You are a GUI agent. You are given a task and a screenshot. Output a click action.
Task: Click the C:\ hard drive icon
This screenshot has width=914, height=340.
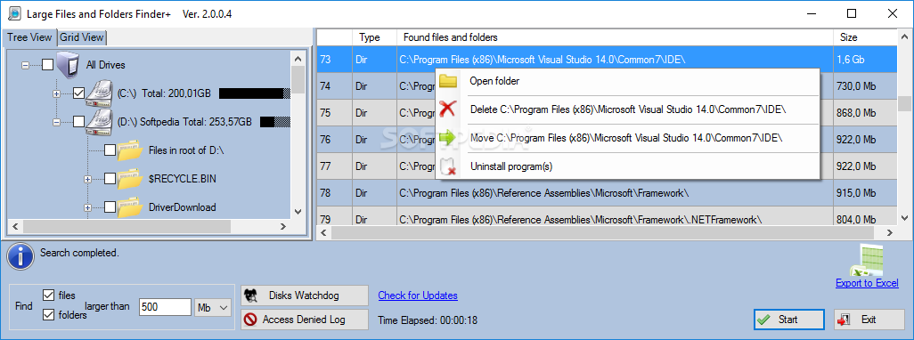click(99, 93)
